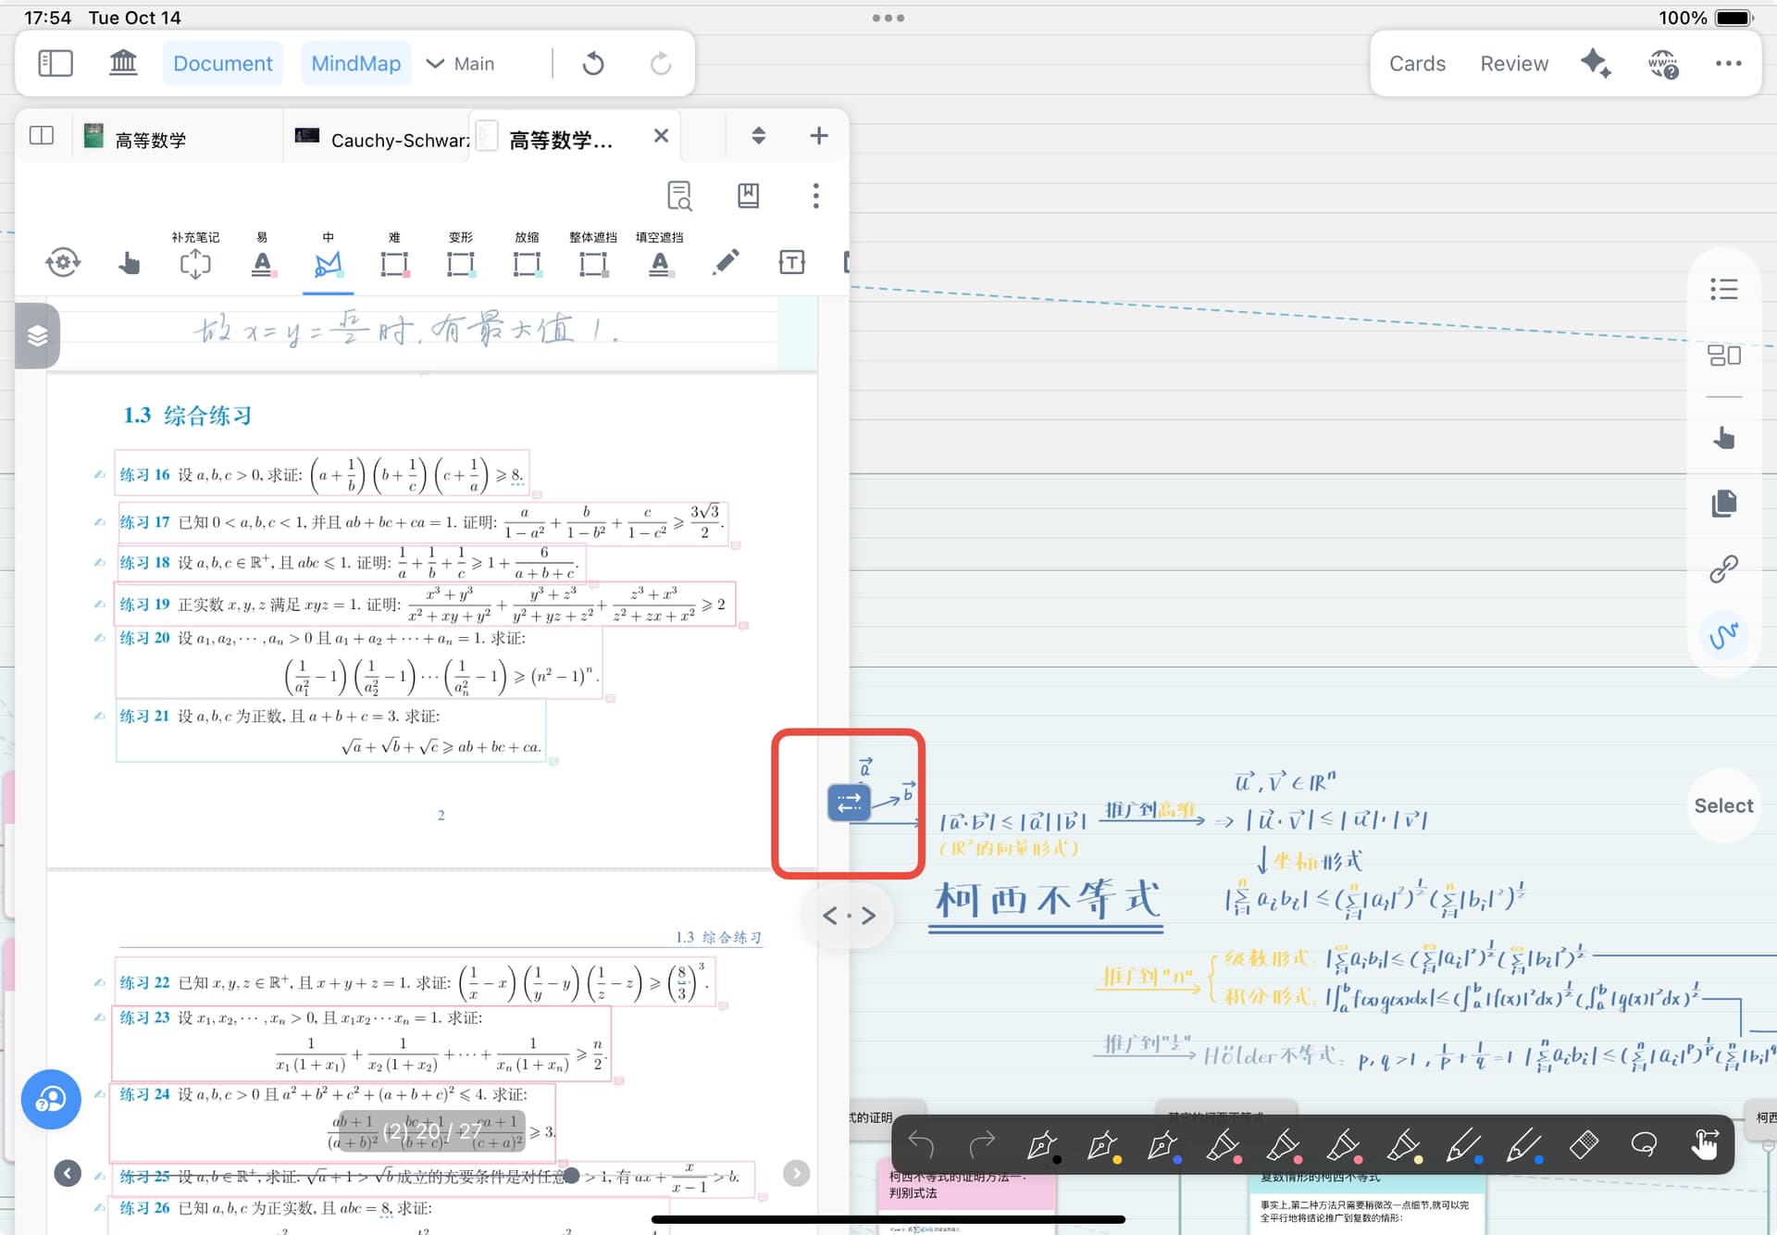Expand the Main mindmap dropdown
This screenshot has width=1777, height=1235.
point(460,63)
